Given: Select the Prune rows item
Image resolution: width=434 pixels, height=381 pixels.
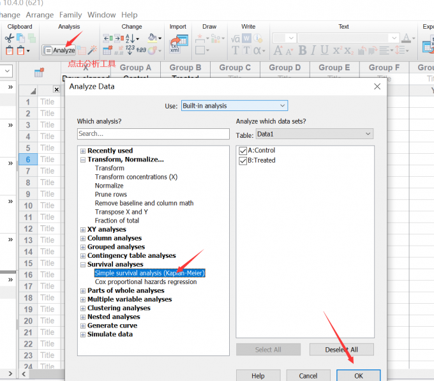Looking at the screenshot, I should pyautogui.click(x=110, y=195).
